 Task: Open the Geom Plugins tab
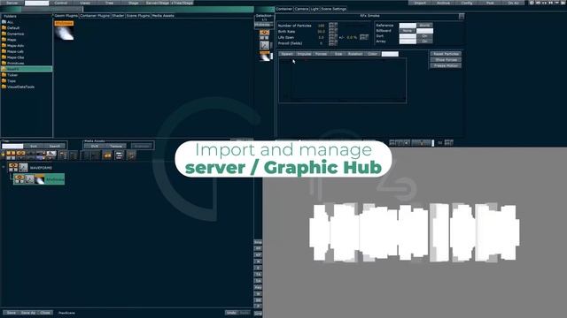click(66, 16)
